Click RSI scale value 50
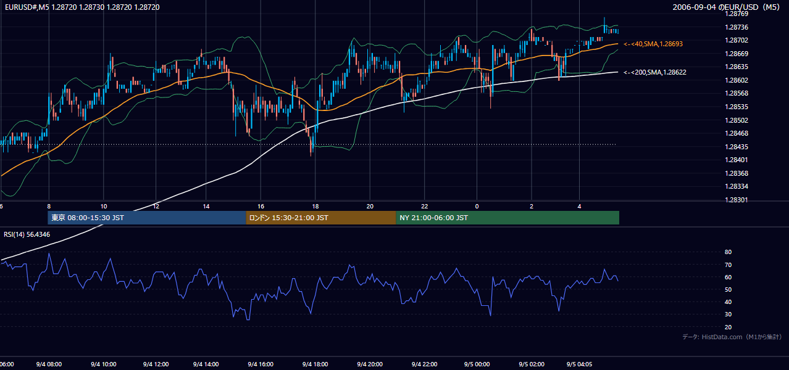789x370 pixels. point(728,289)
